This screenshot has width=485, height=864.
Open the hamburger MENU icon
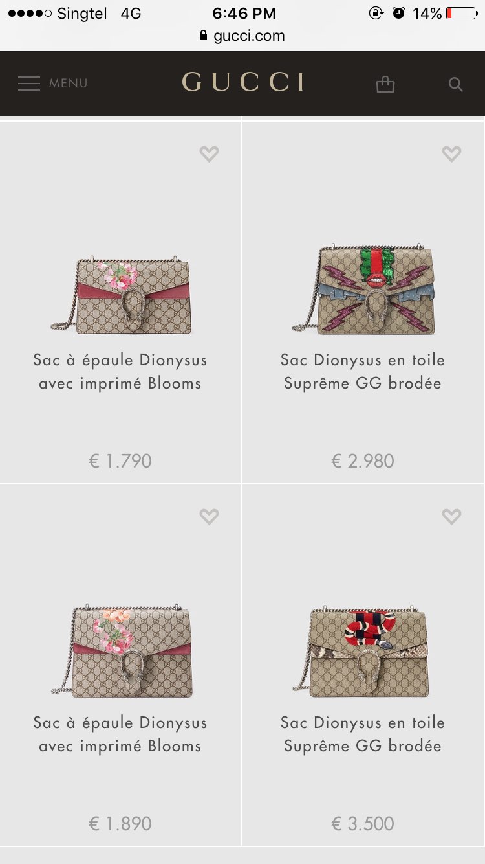pos(29,84)
